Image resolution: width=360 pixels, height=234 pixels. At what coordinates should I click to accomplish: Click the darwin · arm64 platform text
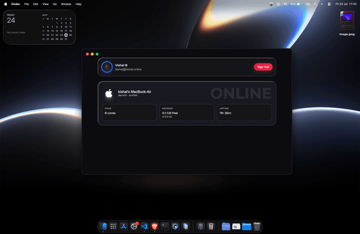tap(128, 95)
